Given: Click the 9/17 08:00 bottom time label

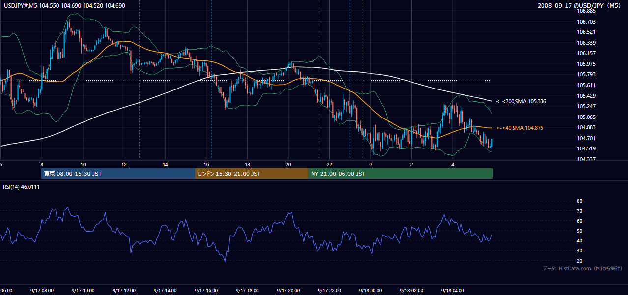Looking at the screenshot, I should [41, 291].
